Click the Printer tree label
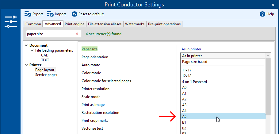This screenshot has width=279, height=134. click(35, 65)
